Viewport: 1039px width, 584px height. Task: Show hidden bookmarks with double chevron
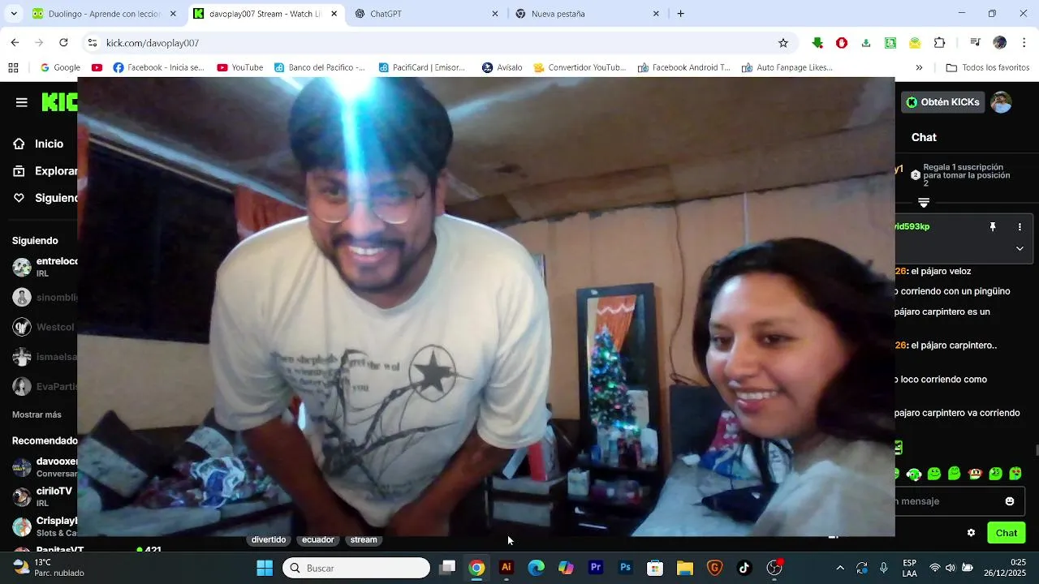[x=919, y=67]
